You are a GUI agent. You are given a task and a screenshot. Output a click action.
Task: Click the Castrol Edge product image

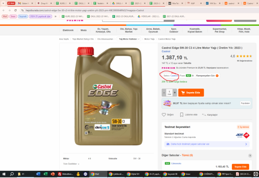point(108,96)
